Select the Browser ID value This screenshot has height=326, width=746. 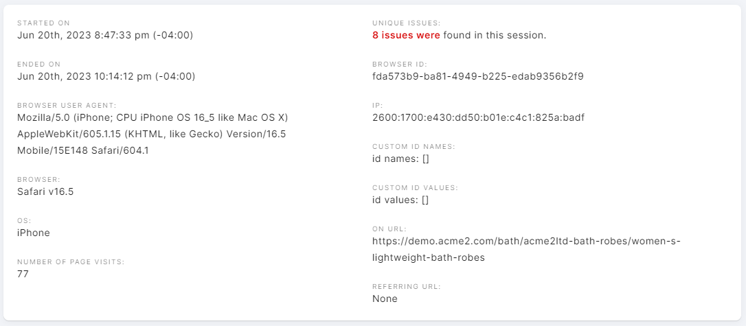pyautogui.click(x=478, y=76)
